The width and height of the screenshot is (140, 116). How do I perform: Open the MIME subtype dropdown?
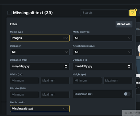103,38
